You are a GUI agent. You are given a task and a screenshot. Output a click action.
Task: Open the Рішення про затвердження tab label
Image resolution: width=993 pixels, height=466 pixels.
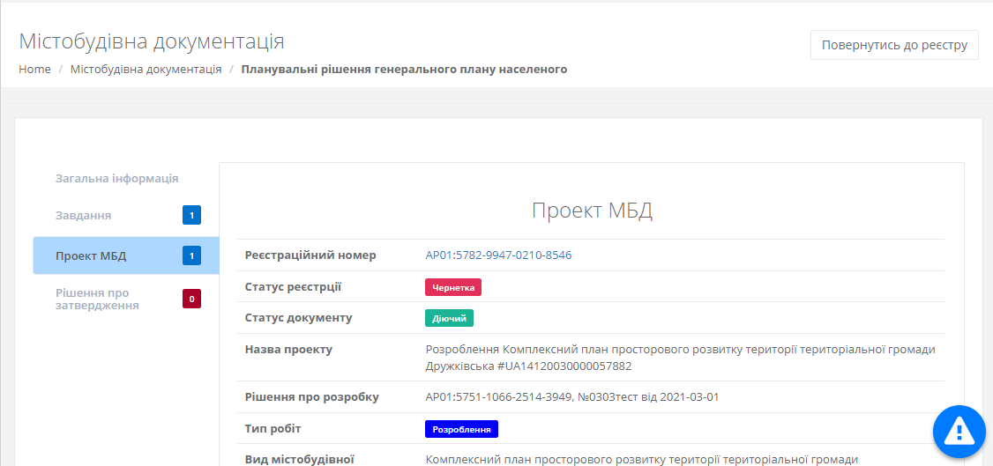point(97,299)
